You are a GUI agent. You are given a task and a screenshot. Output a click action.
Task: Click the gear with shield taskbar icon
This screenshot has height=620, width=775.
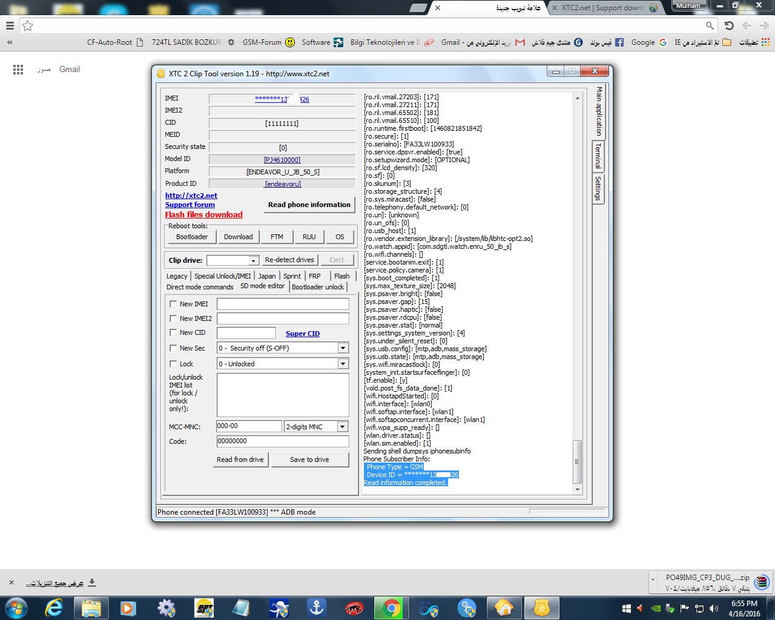pyautogui.click(x=167, y=608)
